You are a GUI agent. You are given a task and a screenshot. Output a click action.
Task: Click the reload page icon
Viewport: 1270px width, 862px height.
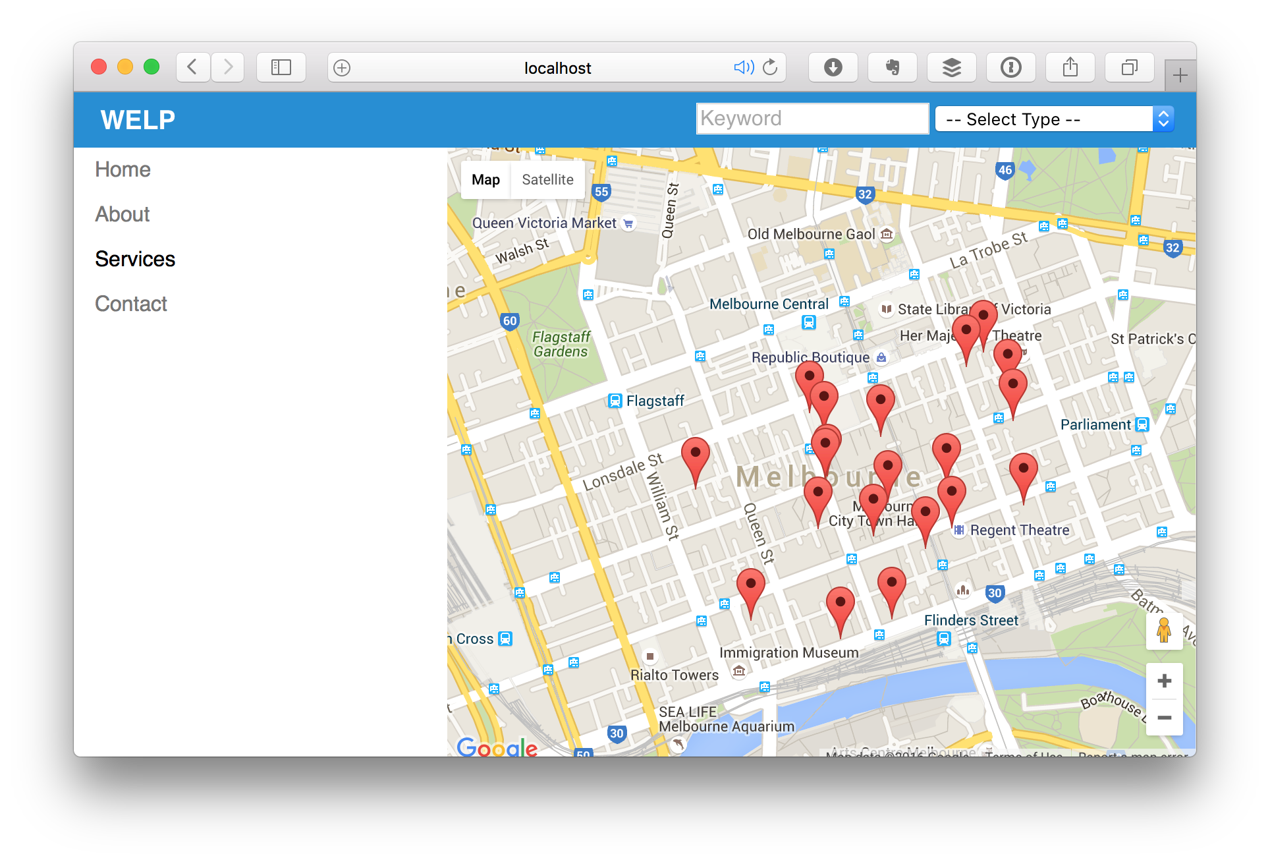tap(770, 67)
